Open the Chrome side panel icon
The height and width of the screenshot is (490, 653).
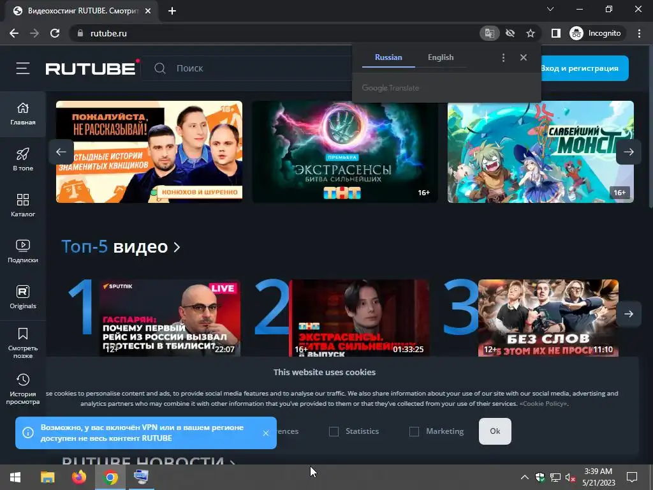pos(556,33)
